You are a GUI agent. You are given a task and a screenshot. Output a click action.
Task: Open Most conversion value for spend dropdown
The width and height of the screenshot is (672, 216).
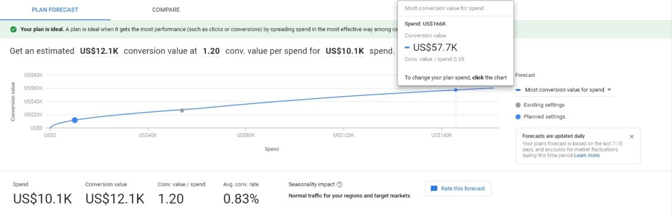pos(564,90)
